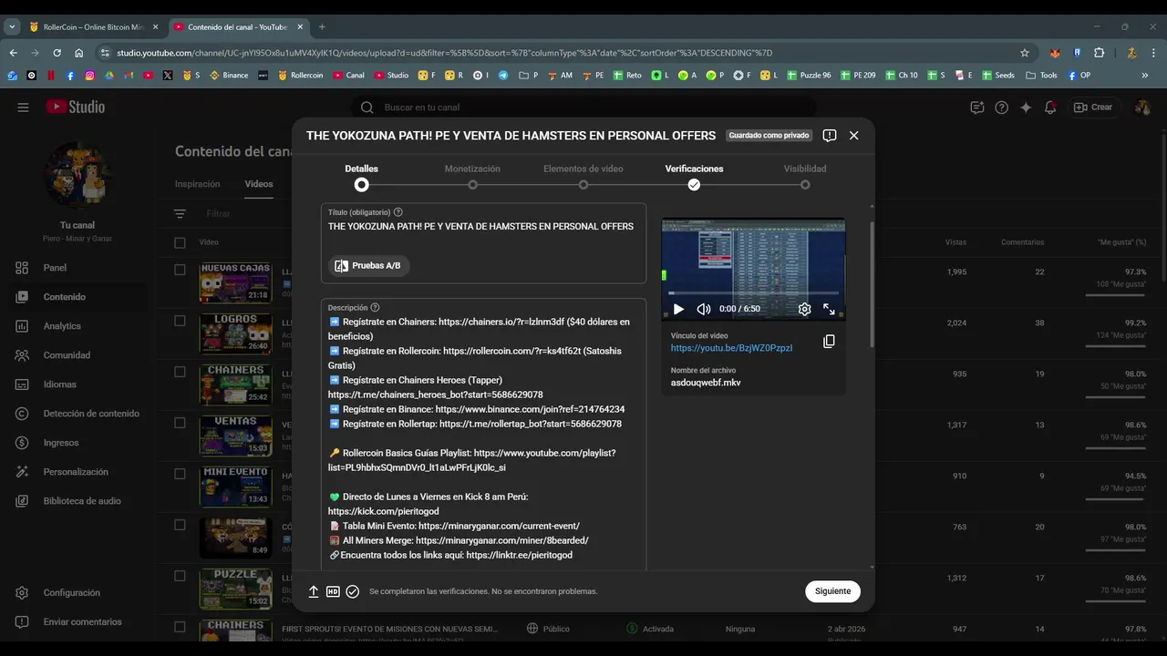Copy the video link

click(x=829, y=341)
